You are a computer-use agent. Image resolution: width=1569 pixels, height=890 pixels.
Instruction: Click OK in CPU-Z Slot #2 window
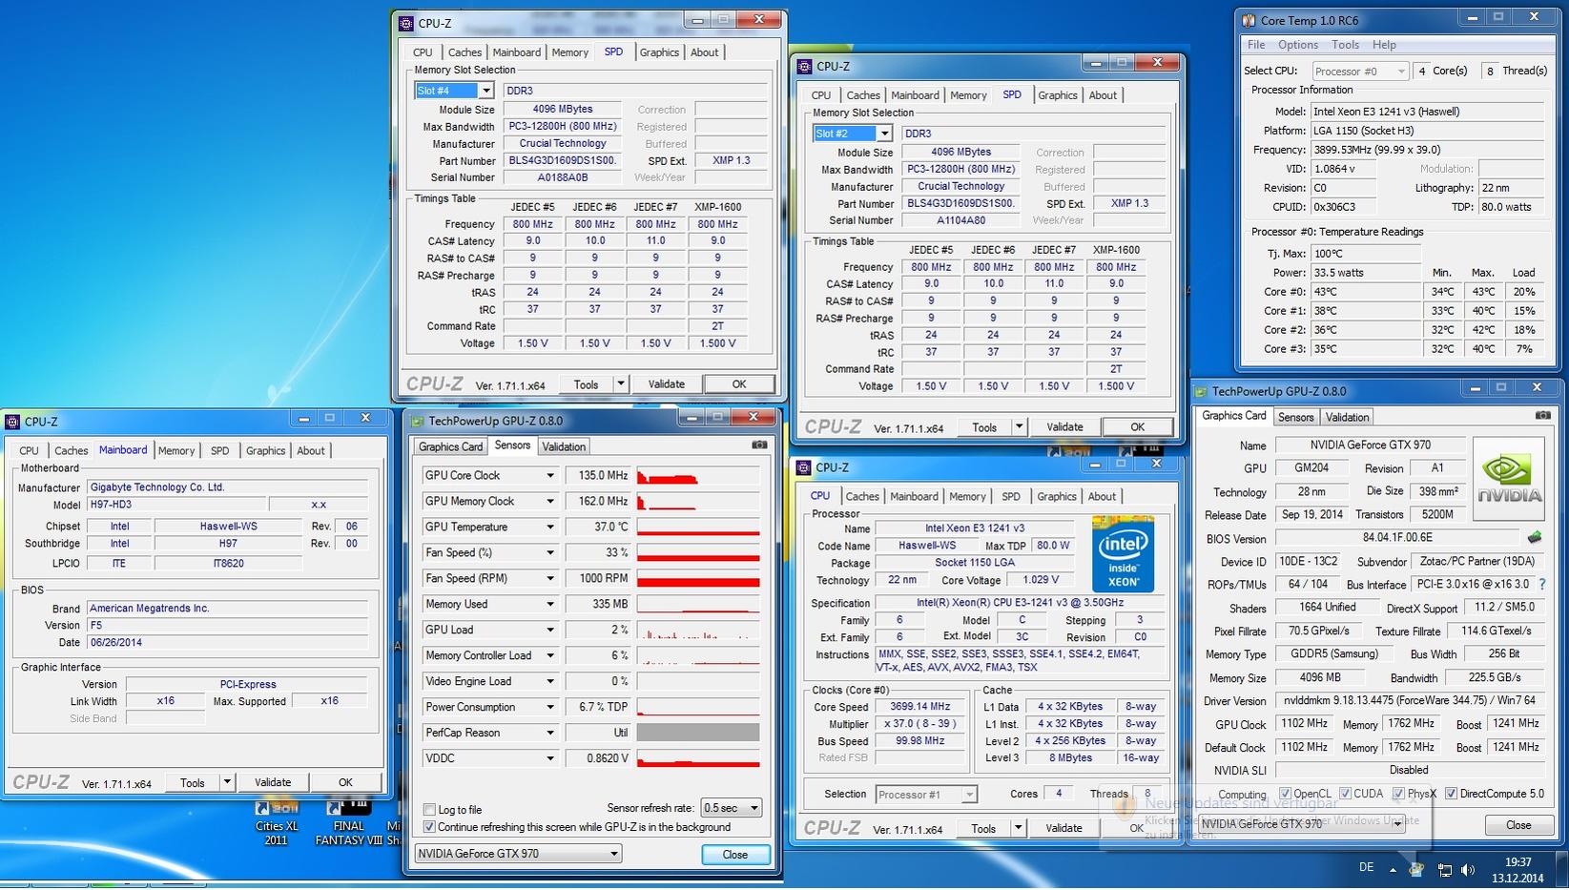tap(1138, 426)
